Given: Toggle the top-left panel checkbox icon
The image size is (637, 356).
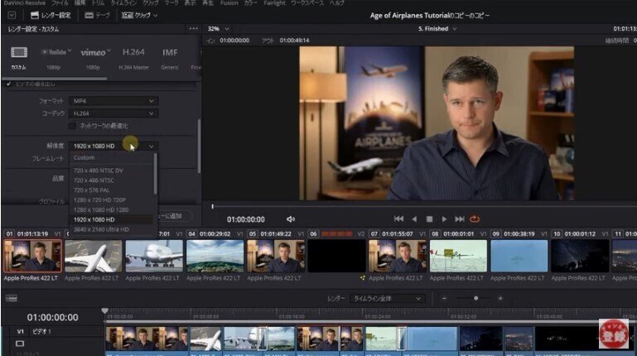Looking at the screenshot, I should click(x=11, y=15).
